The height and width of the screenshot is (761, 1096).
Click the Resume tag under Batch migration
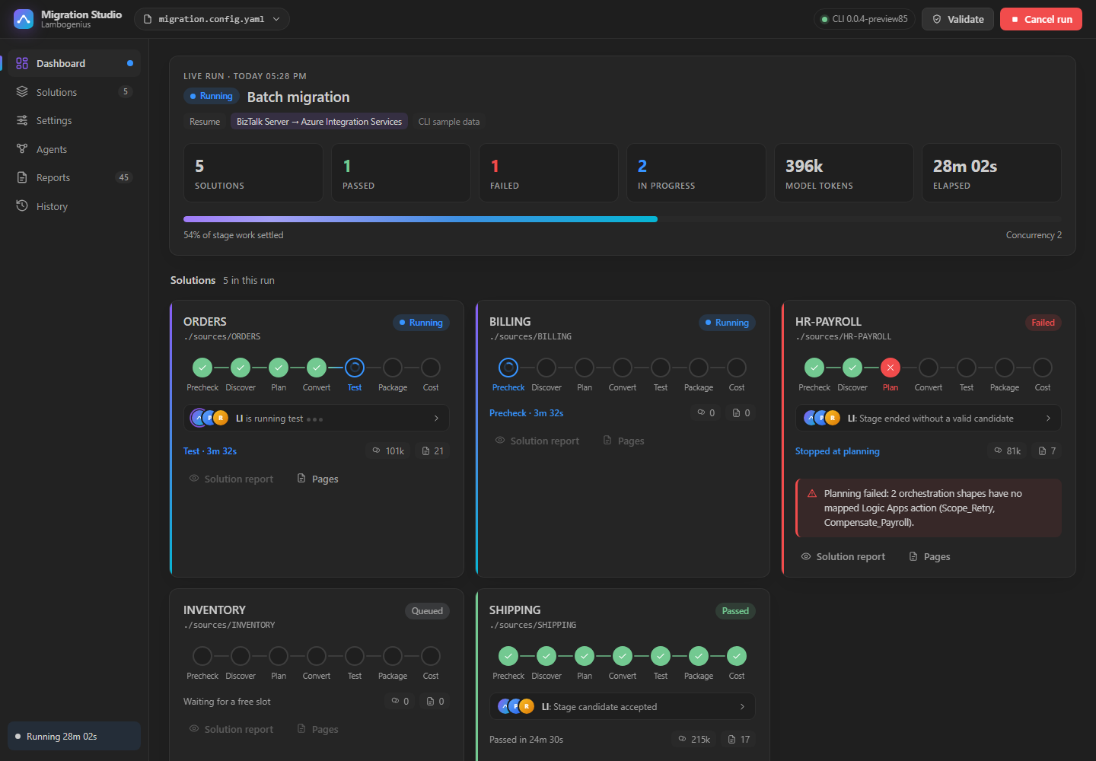205,122
